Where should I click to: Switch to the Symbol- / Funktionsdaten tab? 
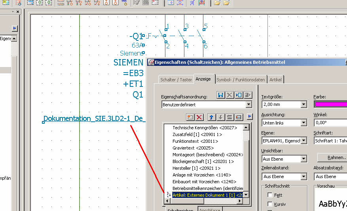241,80
